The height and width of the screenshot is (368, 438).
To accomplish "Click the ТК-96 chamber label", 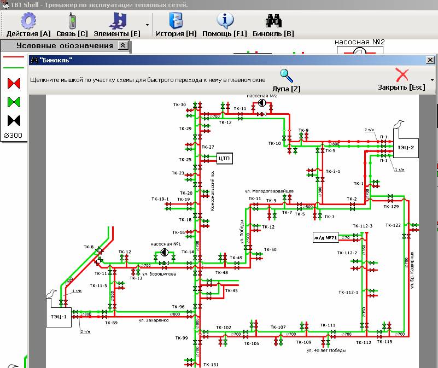I will click(x=178, y=307).
